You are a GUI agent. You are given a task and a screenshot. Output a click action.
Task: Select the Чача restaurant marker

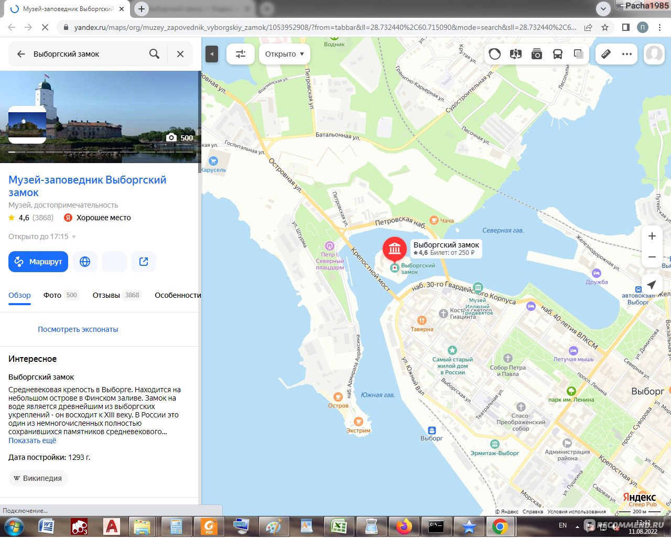(434, 220)
